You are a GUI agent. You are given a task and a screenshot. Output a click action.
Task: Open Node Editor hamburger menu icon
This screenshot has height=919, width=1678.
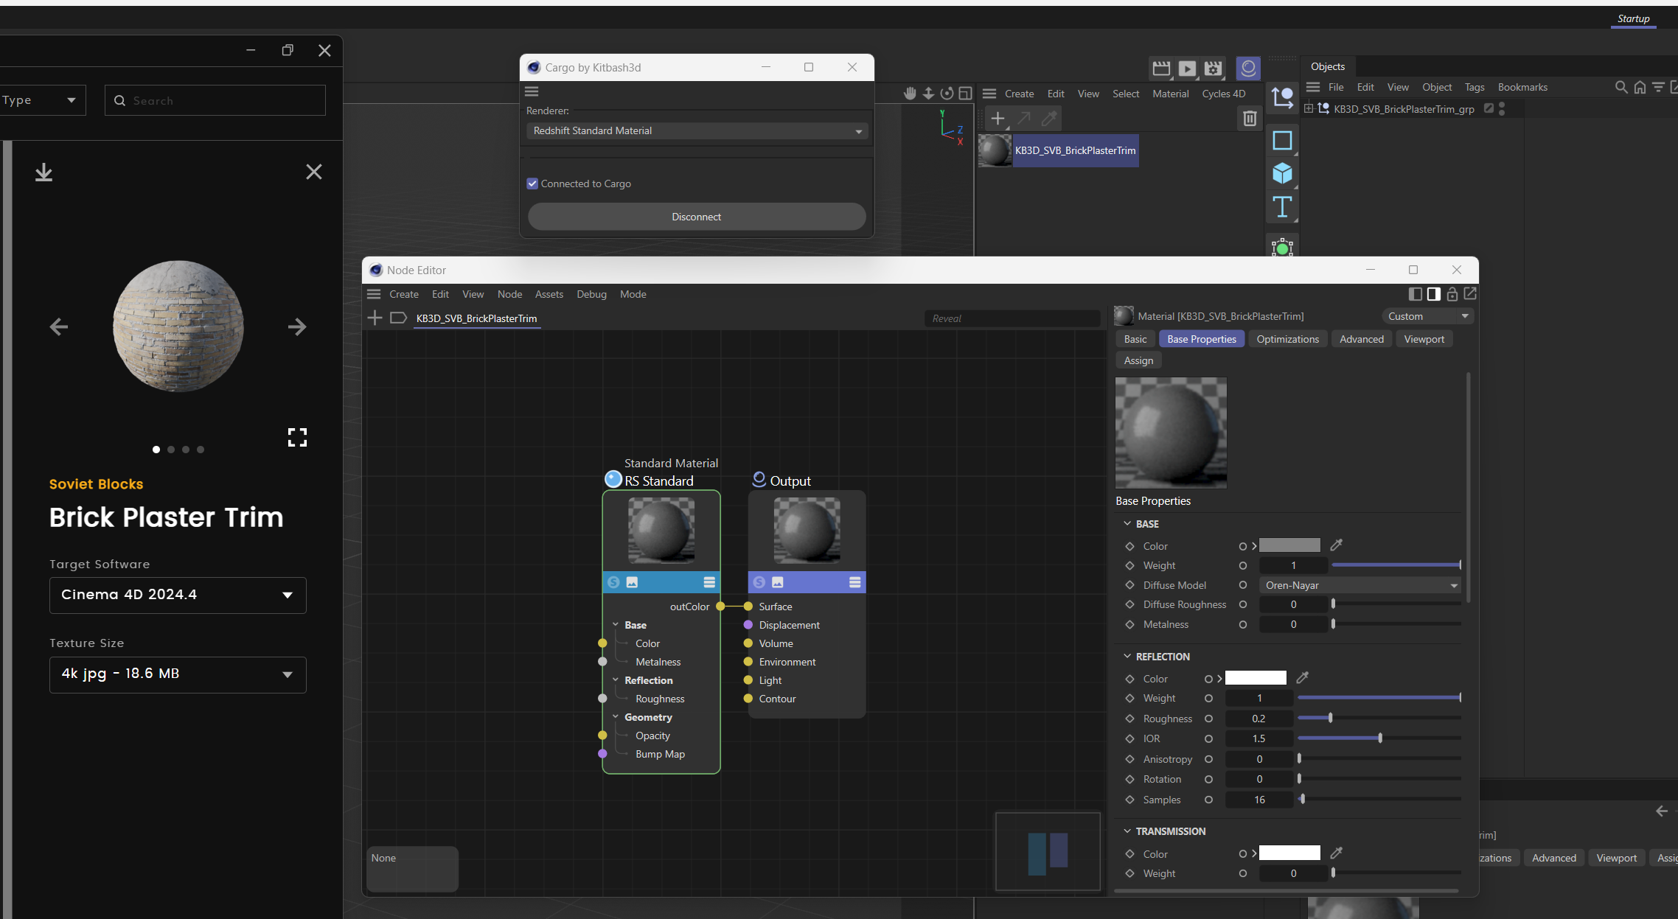pyautogui.click(x=374, y=294)
